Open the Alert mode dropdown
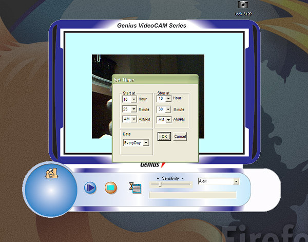The width and height of the screenshot is (308, 242). (x=236, y=181)
